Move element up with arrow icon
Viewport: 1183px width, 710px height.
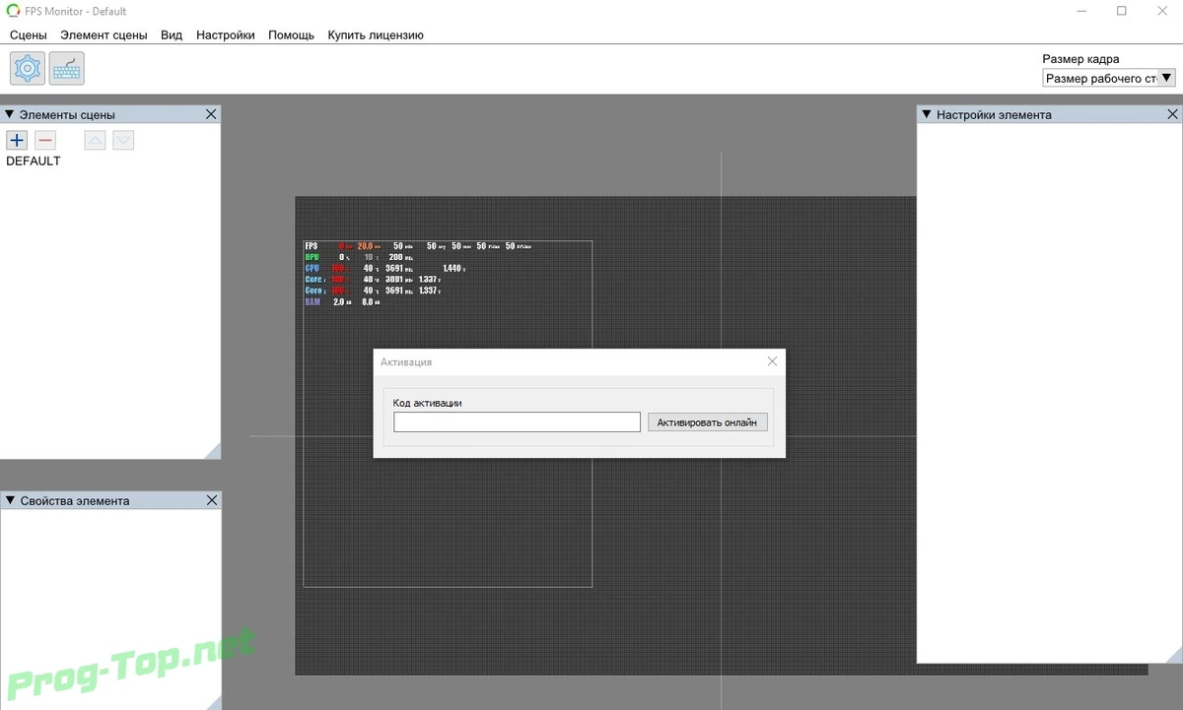[x=95, y=140]
